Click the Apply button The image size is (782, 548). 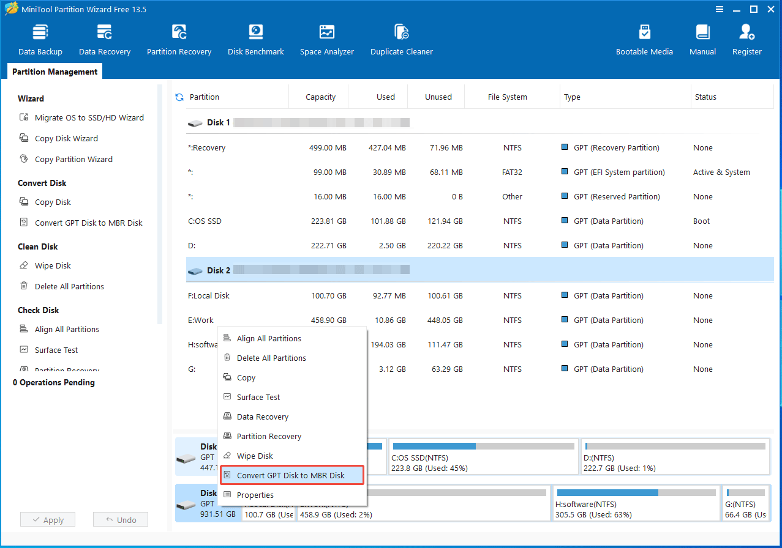click(x=47, y=519)
